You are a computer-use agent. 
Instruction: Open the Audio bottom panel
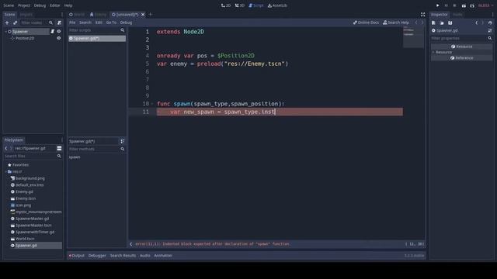145,256
